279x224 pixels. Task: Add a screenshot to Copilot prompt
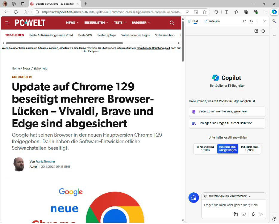click(x=243, y=214)
